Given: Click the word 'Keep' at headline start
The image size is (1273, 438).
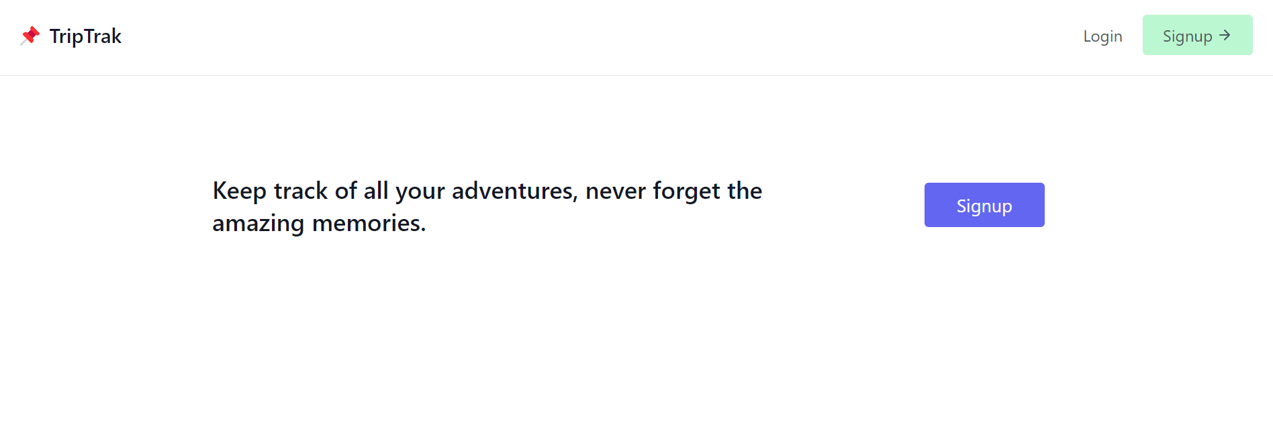Looking at the screenshot, I should tap(240, 191).
